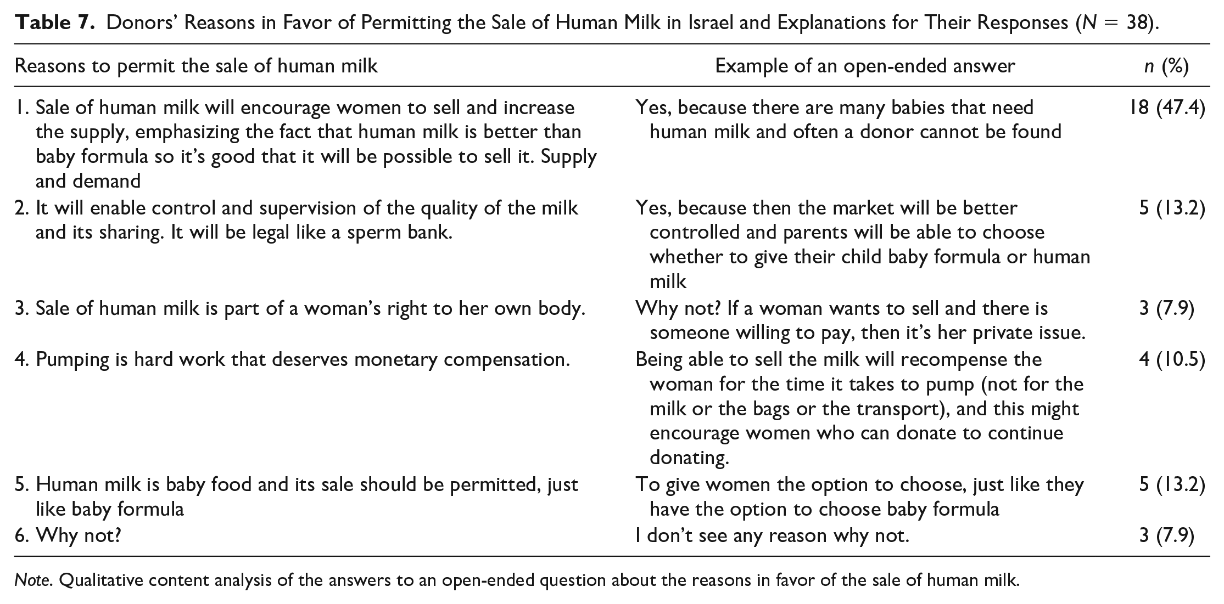Click the example answer starting 'Being able to sell'
This screenshot has height=604, width=1224.
point(860,408)
